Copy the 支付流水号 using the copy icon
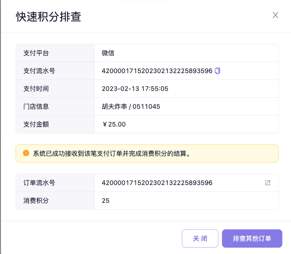Screen dimensions: 291x254 pyautogui.click(x=217, y=71)
